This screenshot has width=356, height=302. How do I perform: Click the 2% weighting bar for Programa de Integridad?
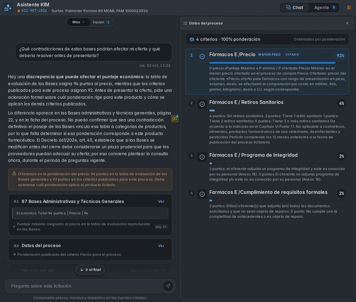[278, 163]
